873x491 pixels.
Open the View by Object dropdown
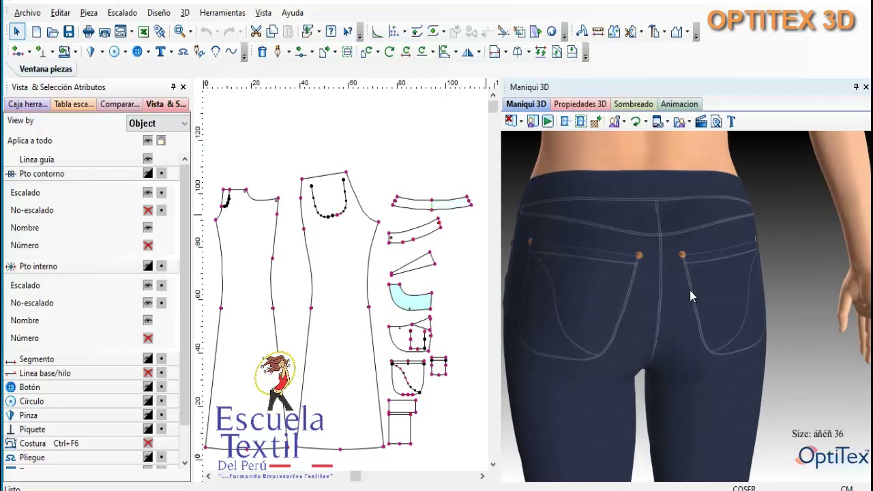158,123
